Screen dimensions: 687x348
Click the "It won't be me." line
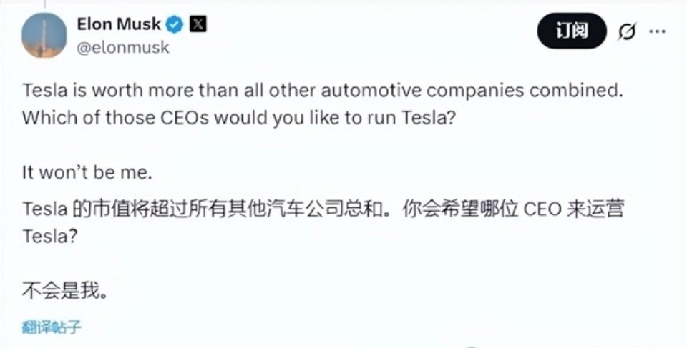pyautogui.click(x=87, y=174)
